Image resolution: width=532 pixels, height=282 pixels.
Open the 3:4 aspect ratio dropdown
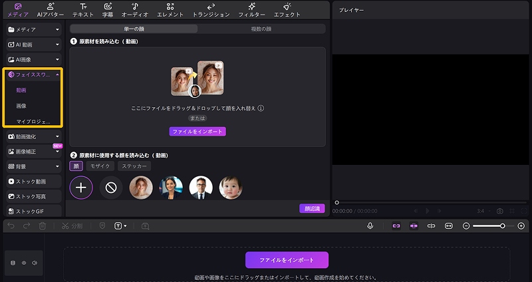coord(483,211)
